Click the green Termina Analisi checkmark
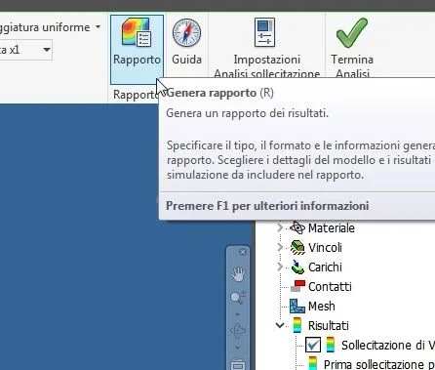Viewport: 435px width, 370px height. [352, 32]
